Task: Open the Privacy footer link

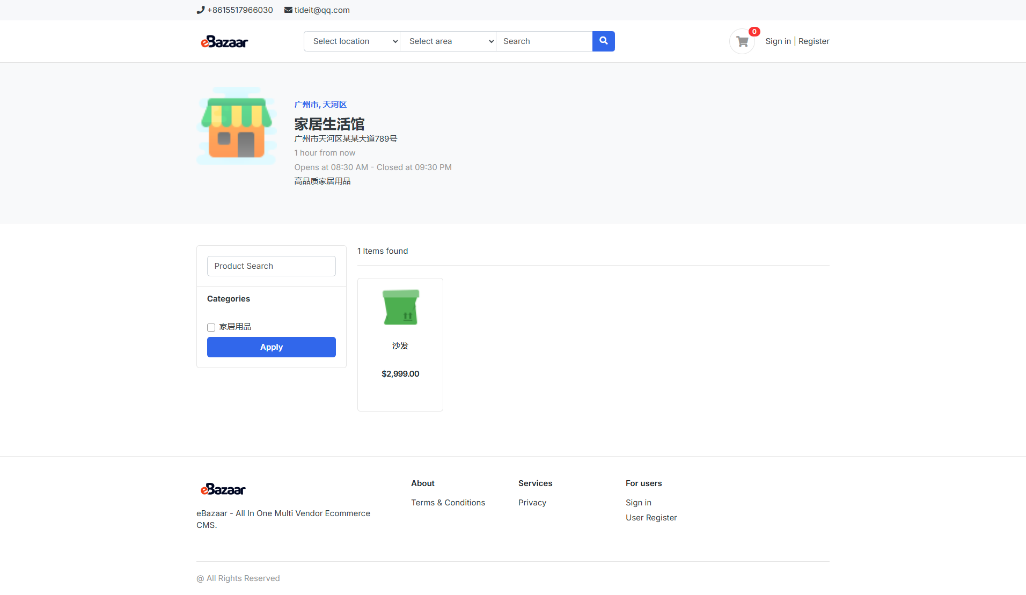Action: pos(532,503)
